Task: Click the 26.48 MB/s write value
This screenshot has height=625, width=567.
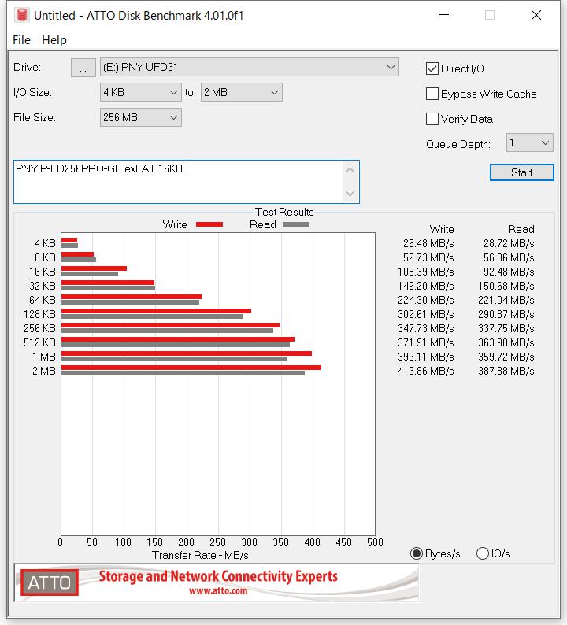Action: 428,243
